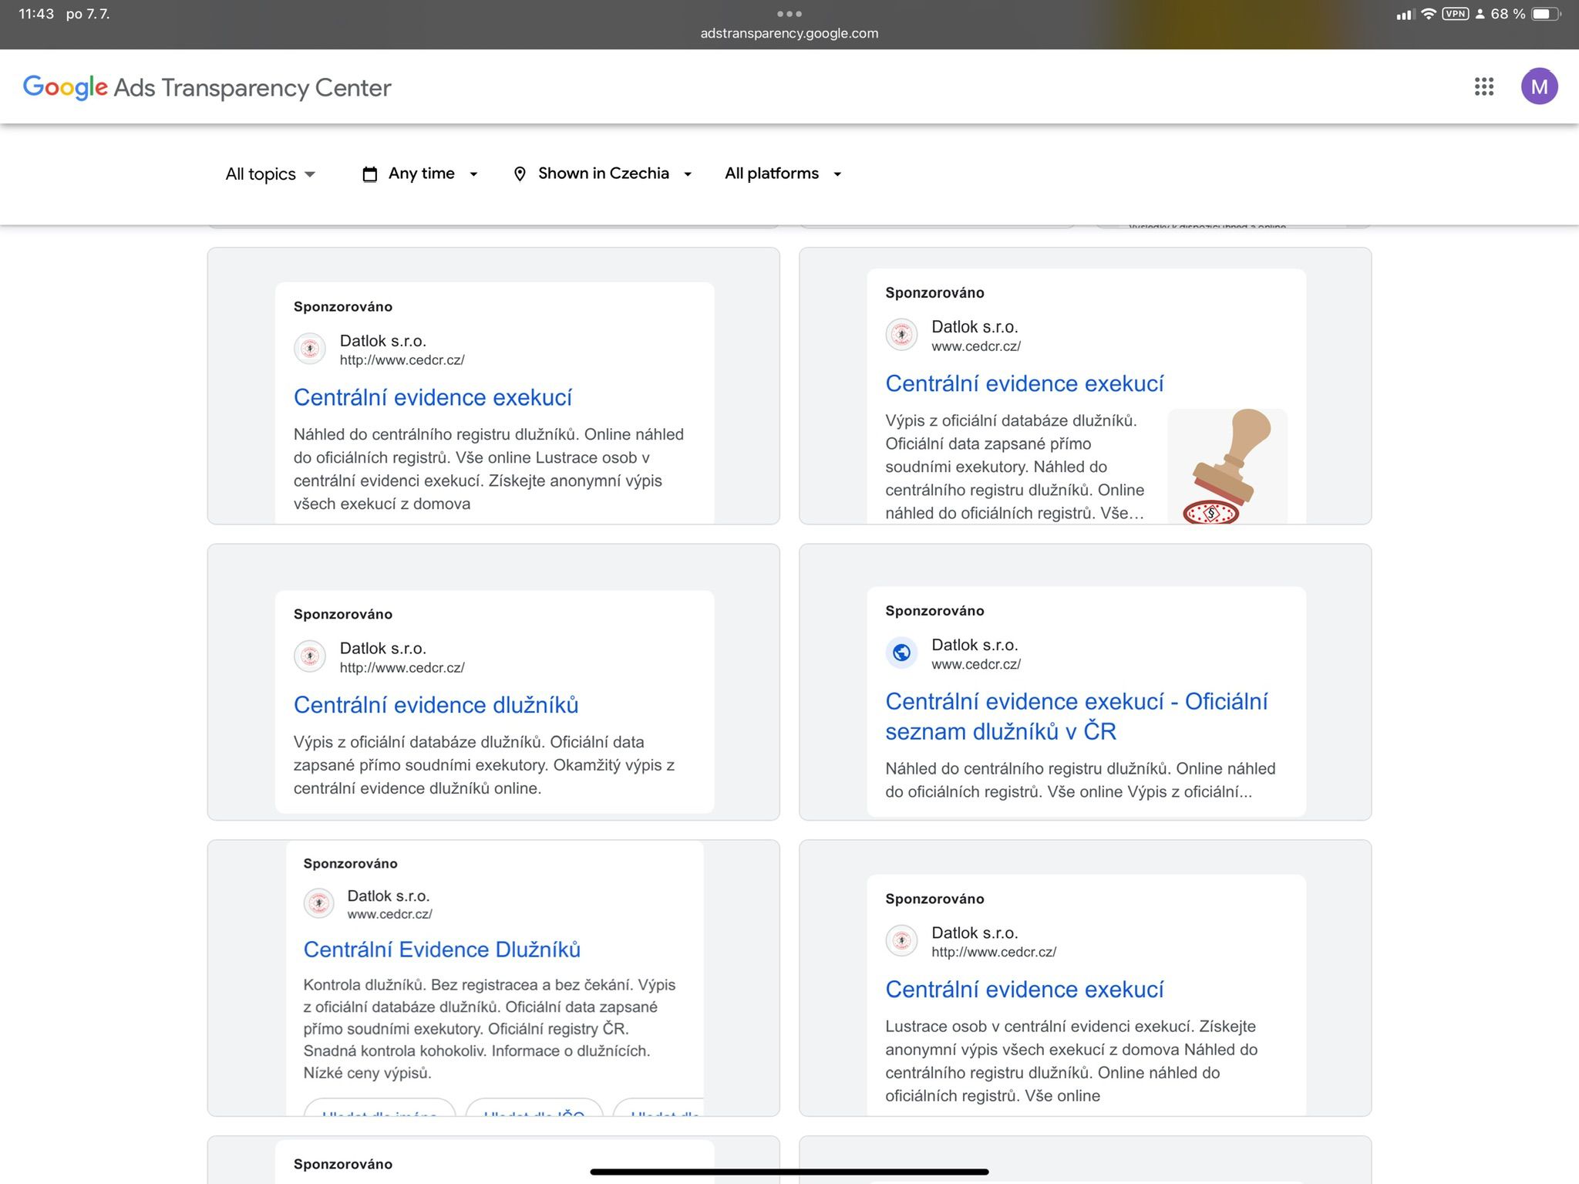This screenshot has width=1579, height=1184.
Task: Tap the 11:43 clock in status bar
Action: click(x=36, y=14)
